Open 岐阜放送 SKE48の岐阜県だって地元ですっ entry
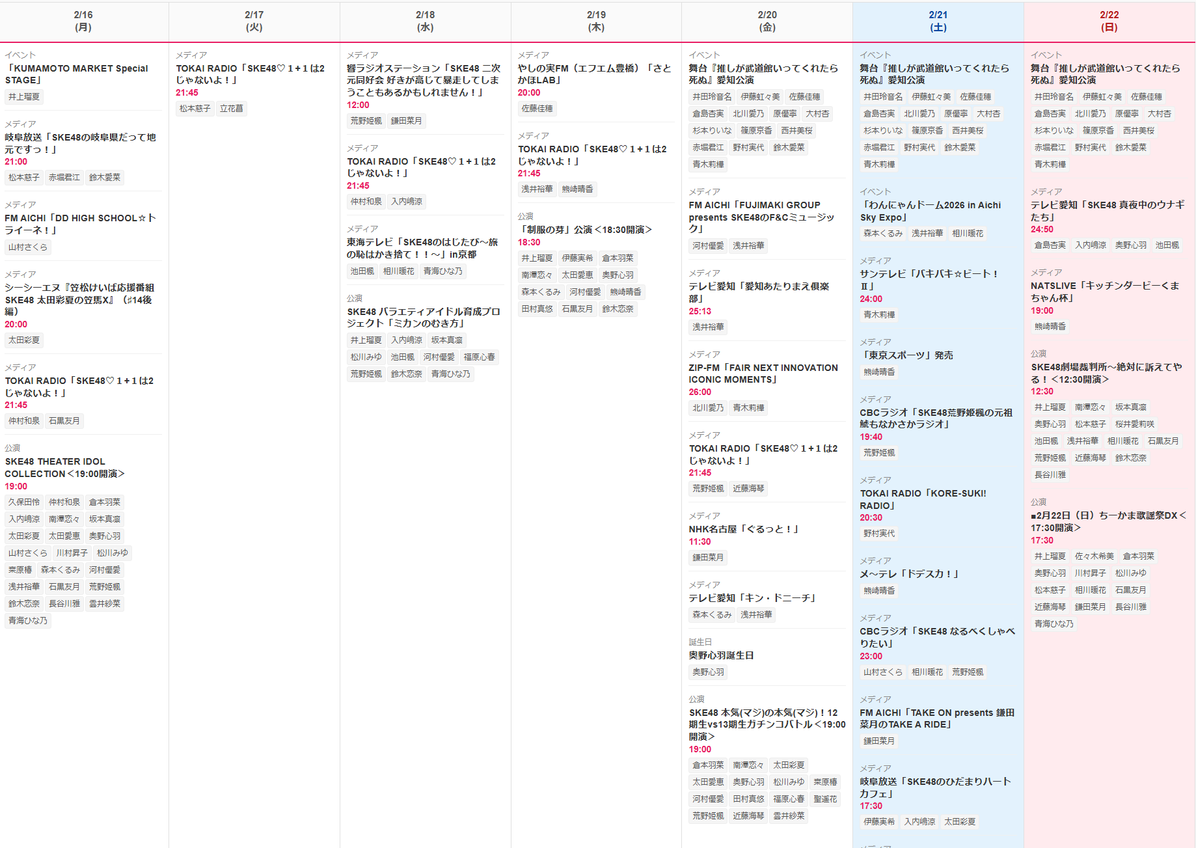This screenshot has width=1196, height=848. point(80,143)
